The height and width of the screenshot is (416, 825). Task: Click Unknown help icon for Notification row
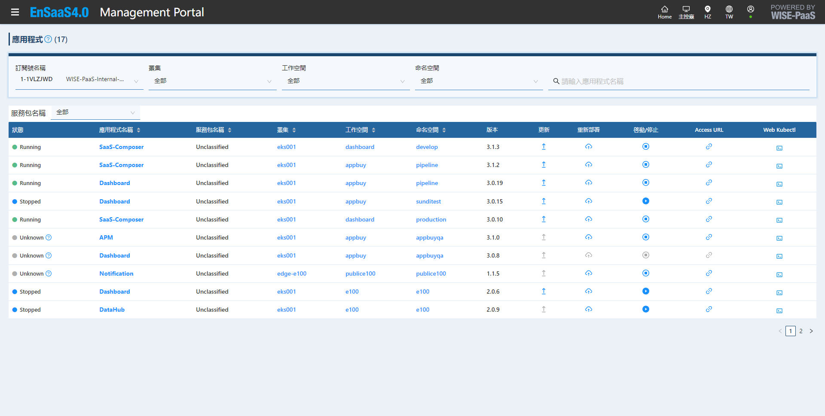49,273
